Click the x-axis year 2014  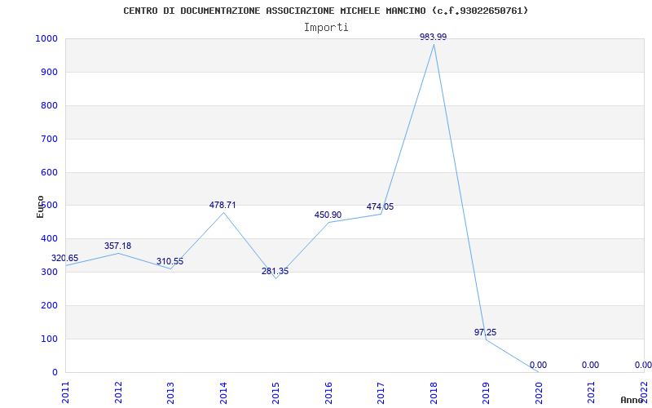coord(223,392)
